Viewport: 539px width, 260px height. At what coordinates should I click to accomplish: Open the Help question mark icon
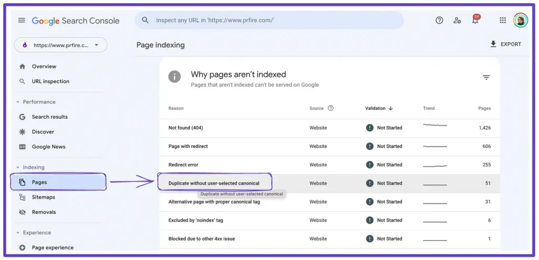point(440,21)
